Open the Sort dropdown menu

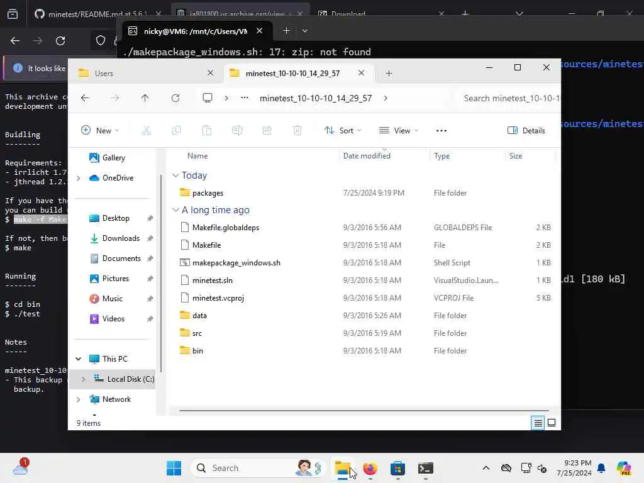coord(343,131)
